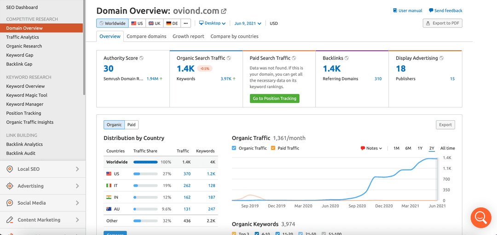Click the Send feedback chat icon
497x235 pixels.
[x=431, y=11]
